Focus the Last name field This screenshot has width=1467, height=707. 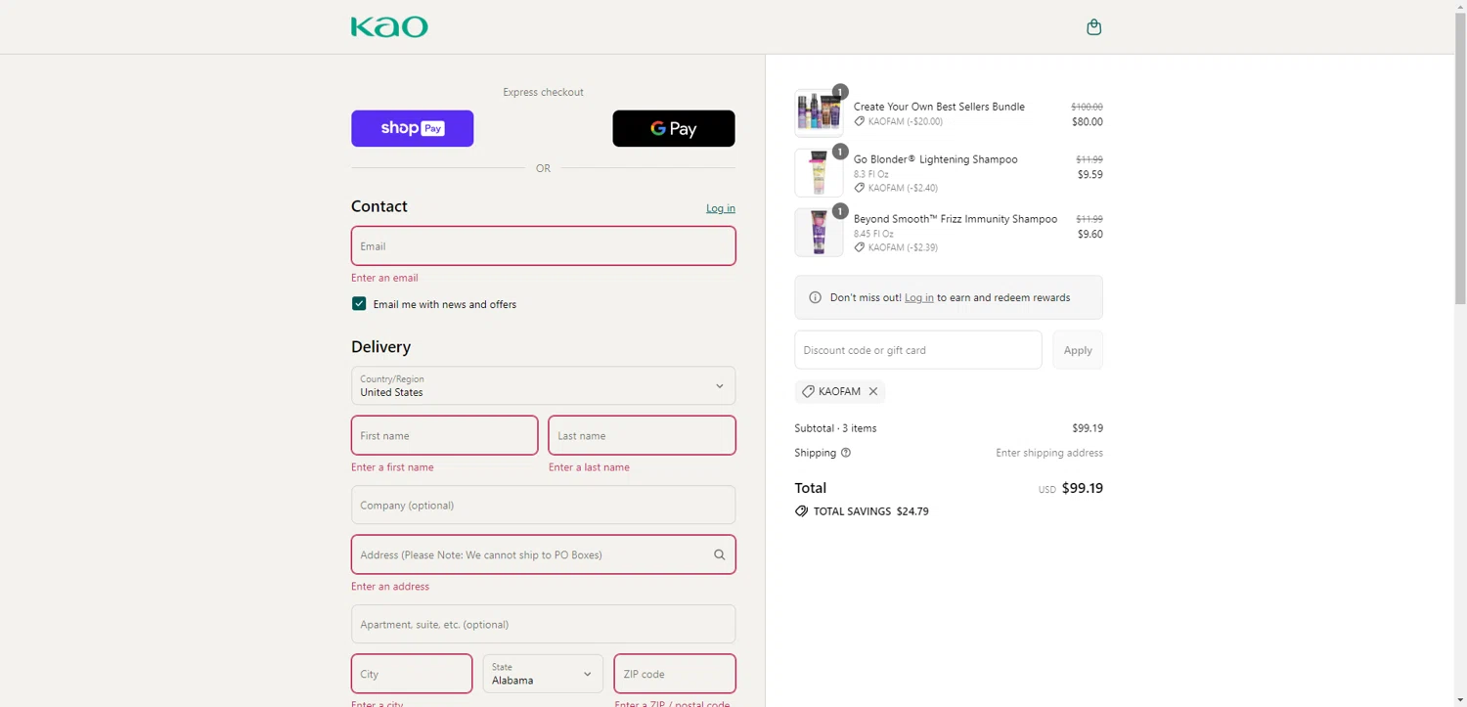tap(642, 435)
